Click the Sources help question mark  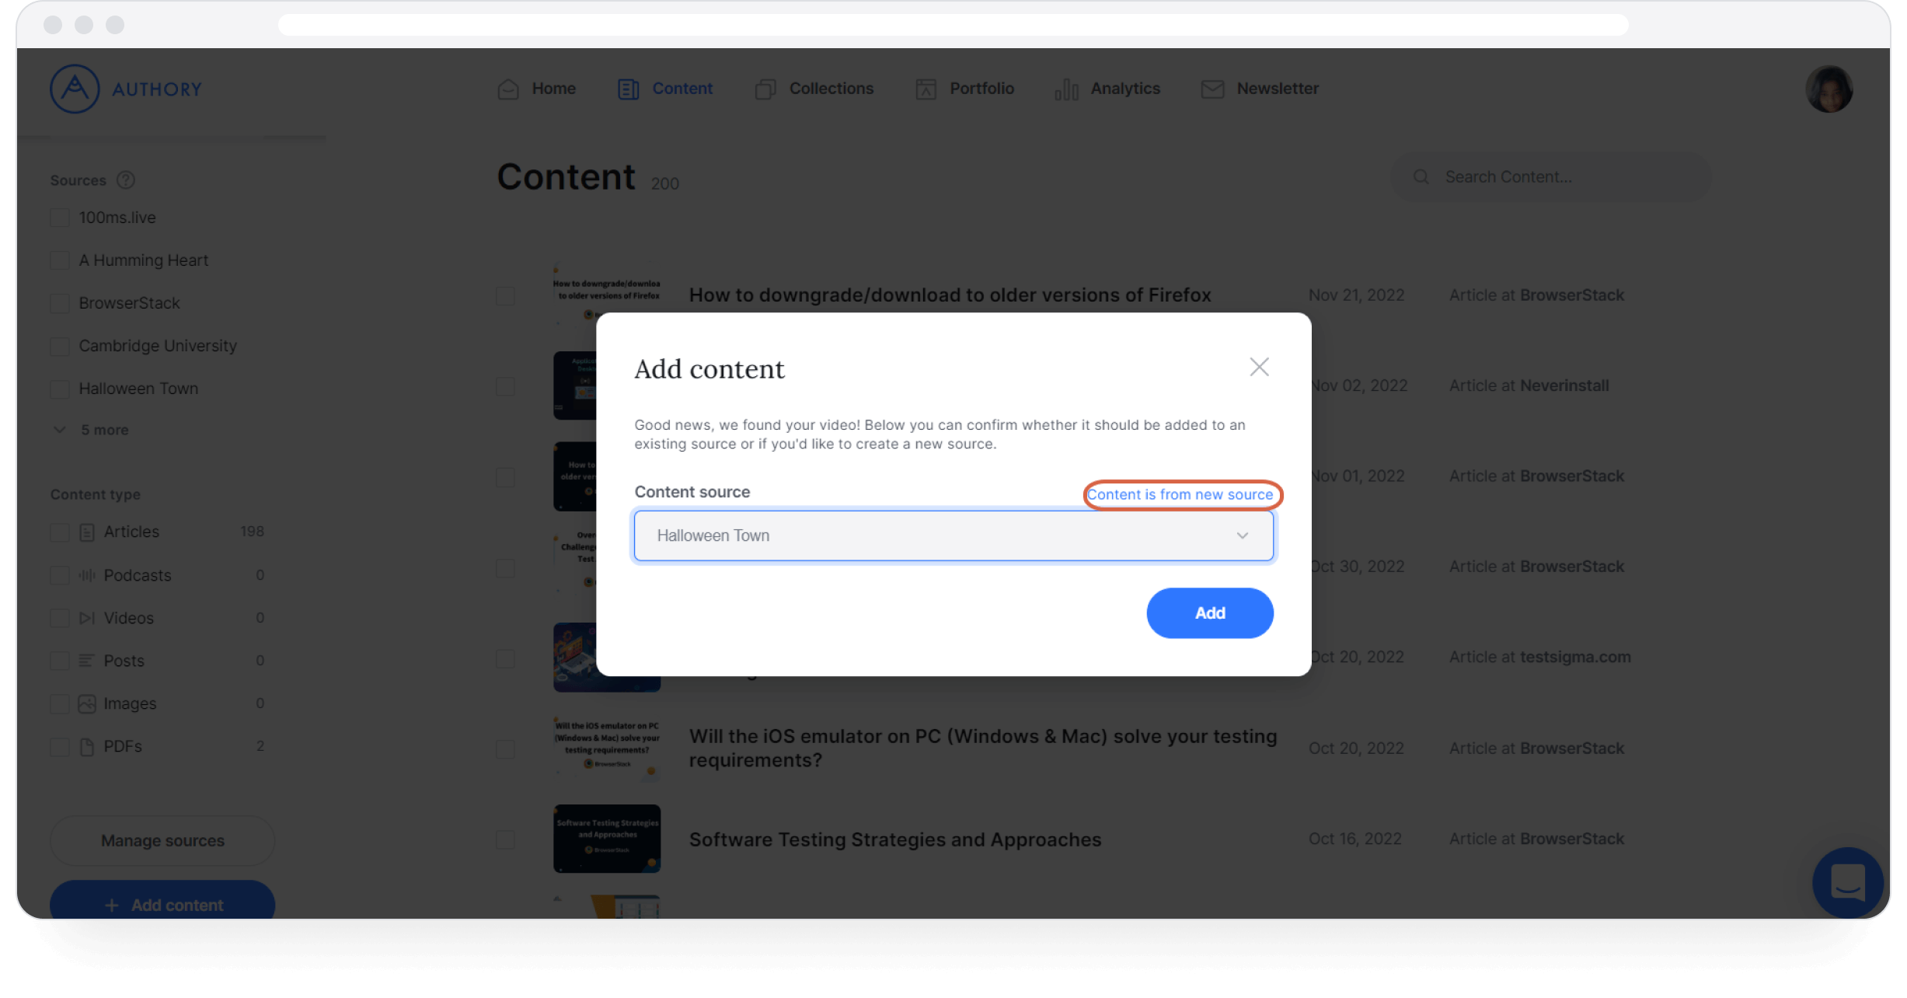coord(127,180)
